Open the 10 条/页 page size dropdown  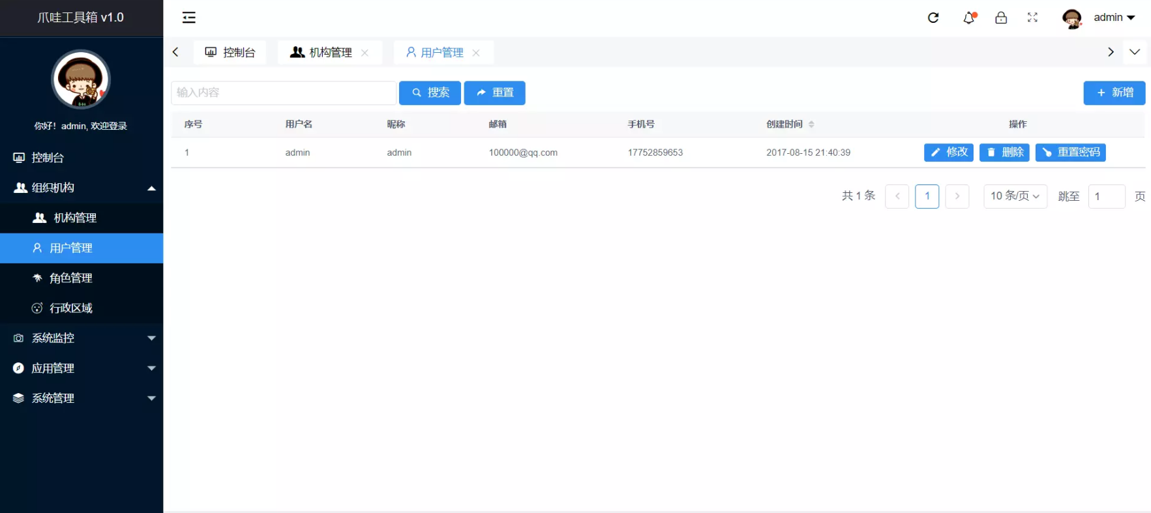coord(1015,196)
